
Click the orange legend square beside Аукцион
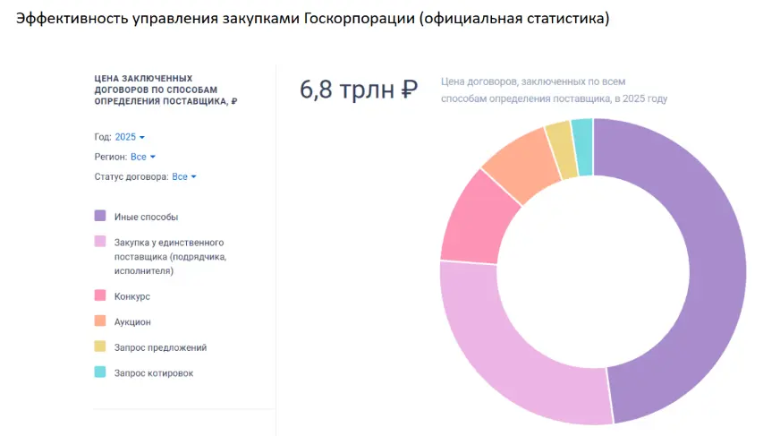point(100,321)
